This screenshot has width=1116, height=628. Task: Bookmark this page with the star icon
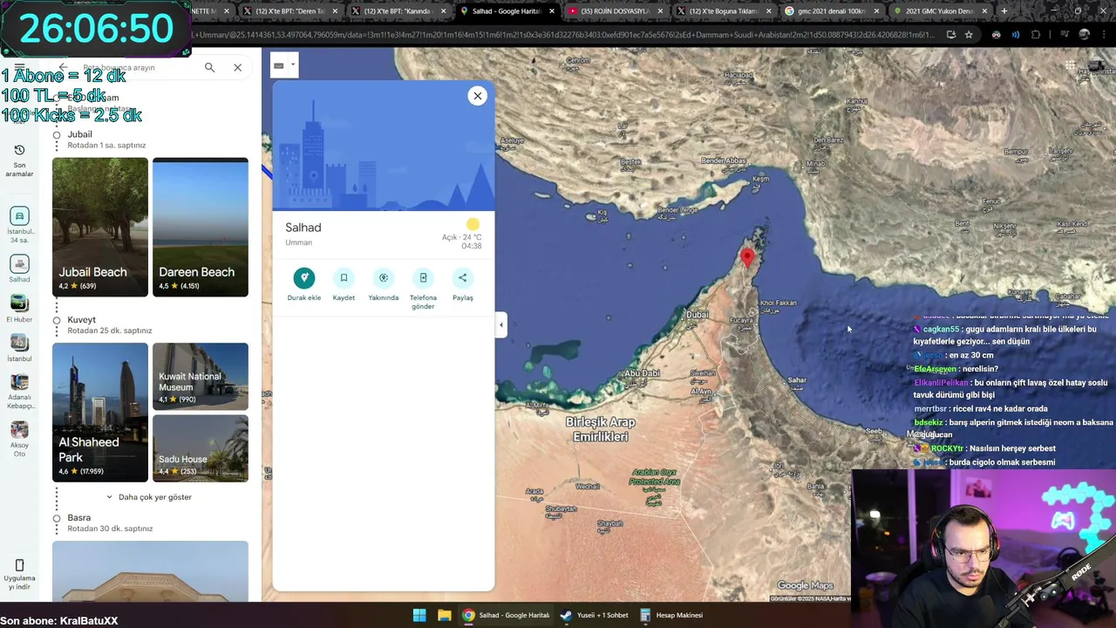969,35
